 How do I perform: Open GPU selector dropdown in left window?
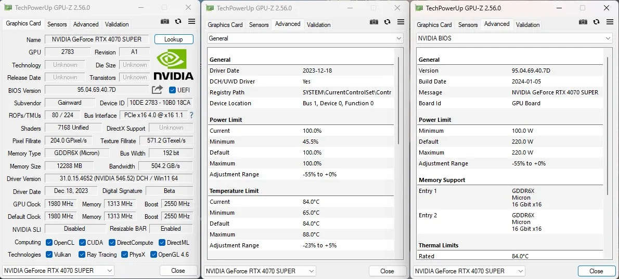coord(58,270)
